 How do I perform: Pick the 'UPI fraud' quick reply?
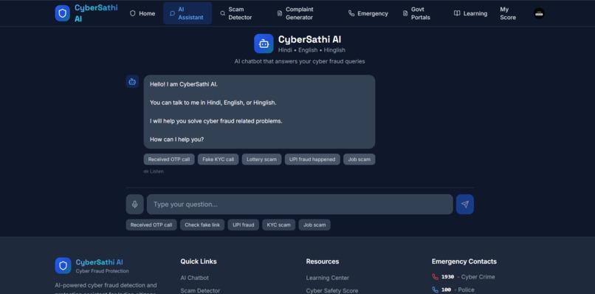click(x=243, y=225)
